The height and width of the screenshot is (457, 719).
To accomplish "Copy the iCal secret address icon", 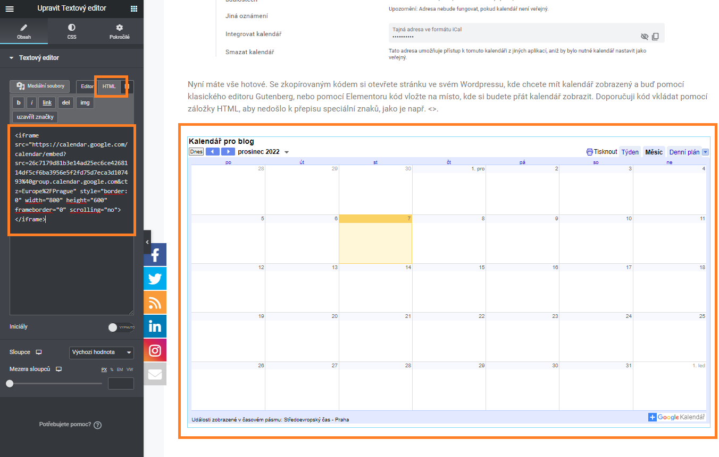I will [655, 37].
